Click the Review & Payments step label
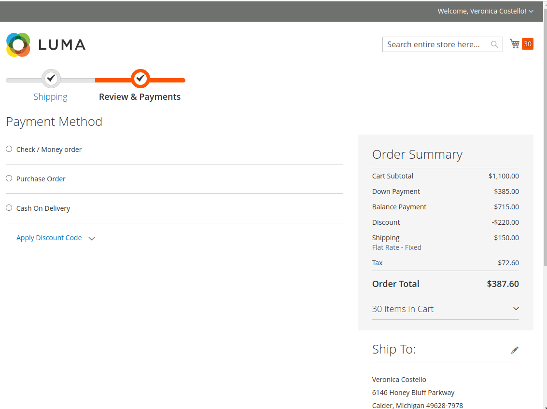Image resolution: width=547 pixels, height=409 pixels. (x=140, y=97)
